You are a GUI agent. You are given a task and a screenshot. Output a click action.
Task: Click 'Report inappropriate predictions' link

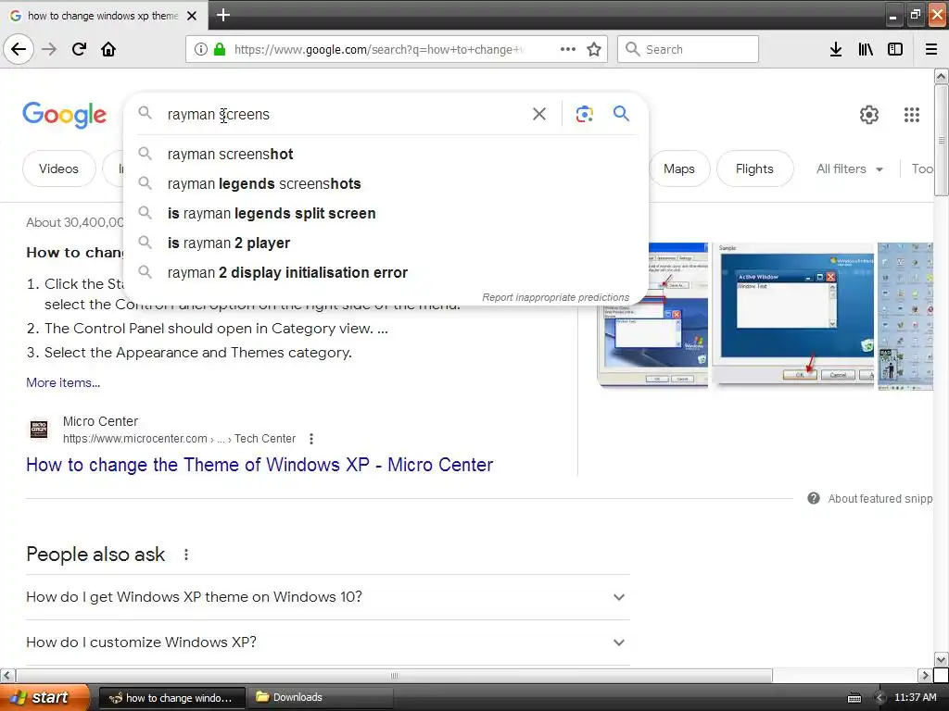pyautogui.click(x=556, y=297)
